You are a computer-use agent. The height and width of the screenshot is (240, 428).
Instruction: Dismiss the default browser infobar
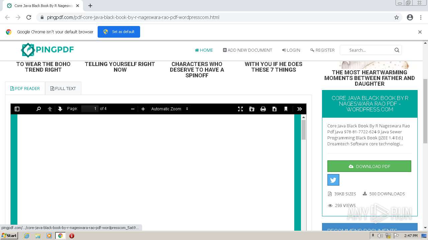420,32
